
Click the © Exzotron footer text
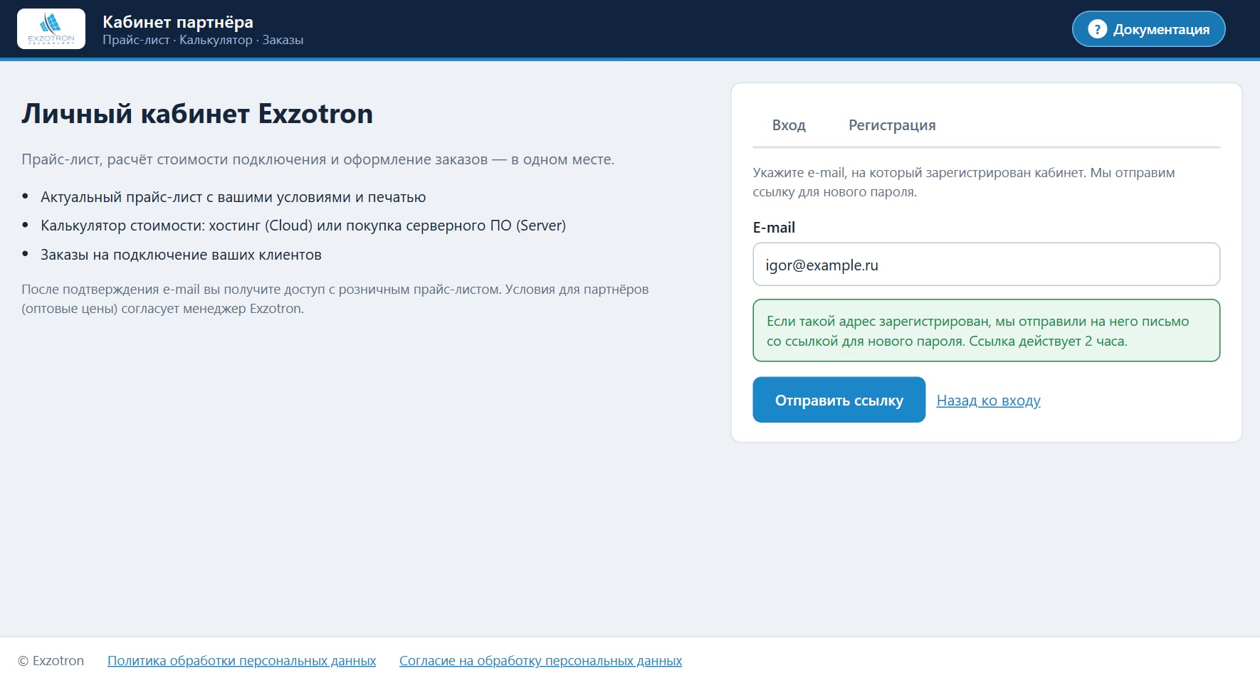[x=51, y=661]
